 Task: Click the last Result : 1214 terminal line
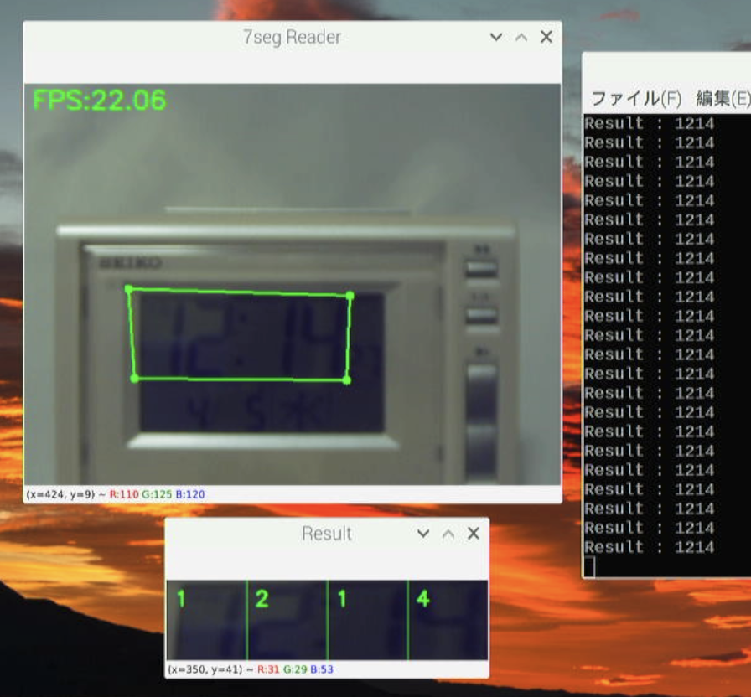pos(650,547)
